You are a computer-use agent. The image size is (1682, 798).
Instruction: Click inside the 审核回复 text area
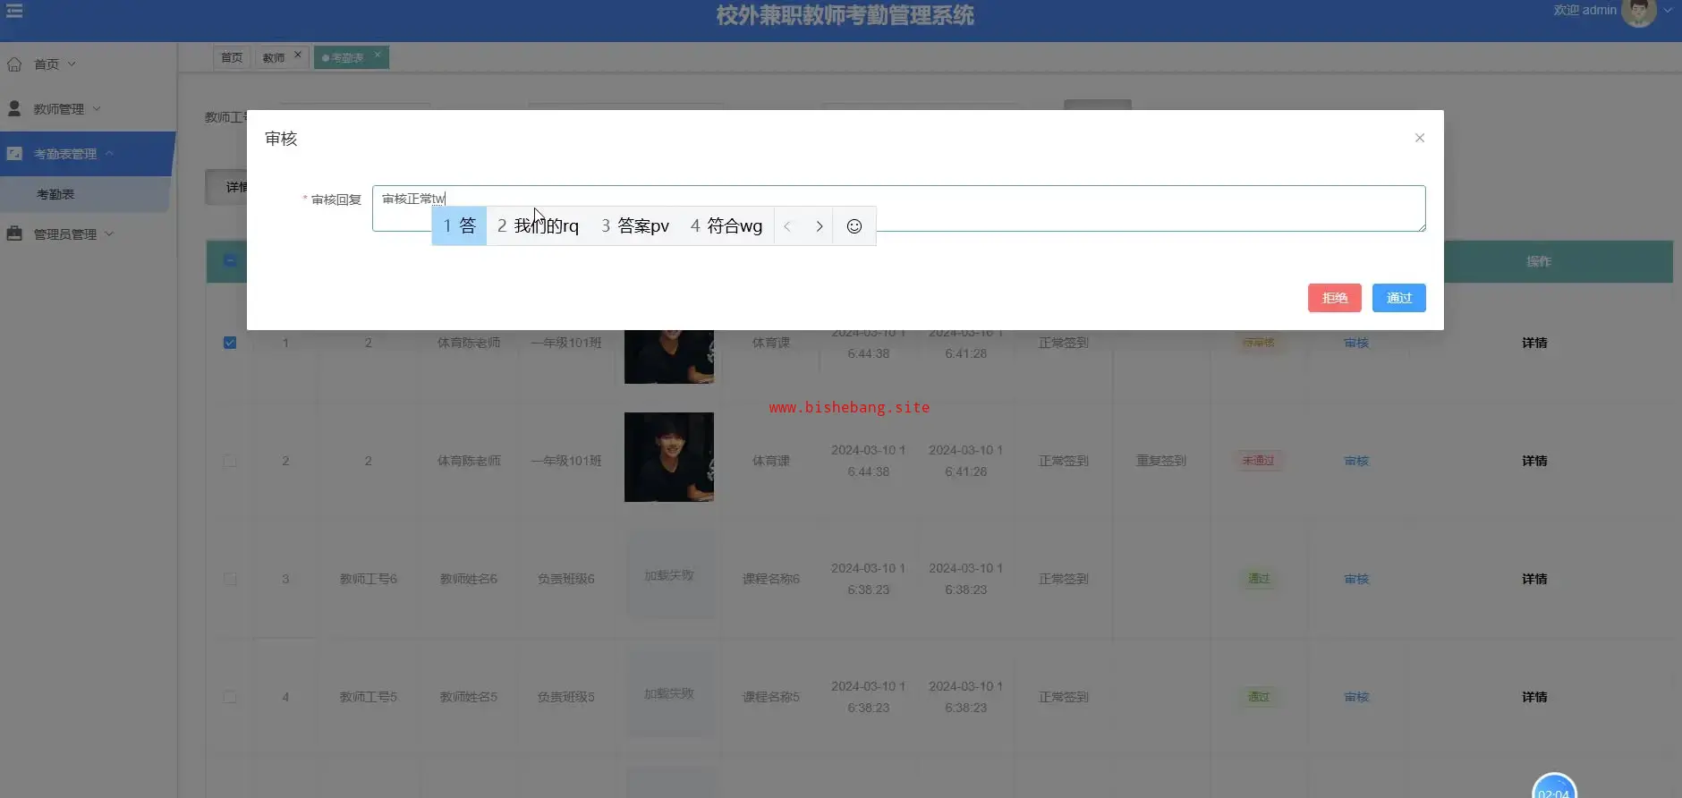click(898, 208)
